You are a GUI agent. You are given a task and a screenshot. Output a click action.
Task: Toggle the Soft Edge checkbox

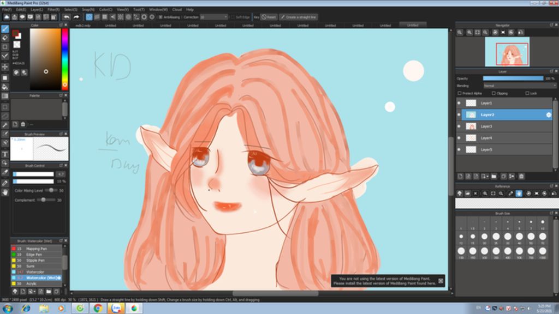[233, 17]
